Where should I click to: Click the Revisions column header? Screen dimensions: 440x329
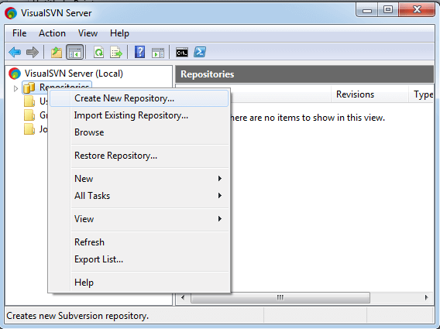(370, 94)
